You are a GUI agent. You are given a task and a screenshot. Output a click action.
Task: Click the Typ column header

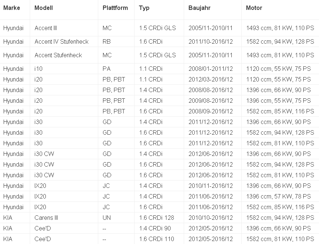[x=144, y=8]
